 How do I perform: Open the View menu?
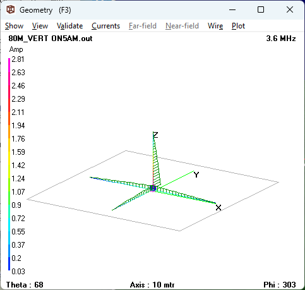[40, 26]
